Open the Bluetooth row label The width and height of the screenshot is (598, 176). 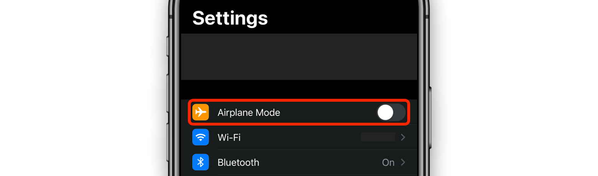pos(238,162)
